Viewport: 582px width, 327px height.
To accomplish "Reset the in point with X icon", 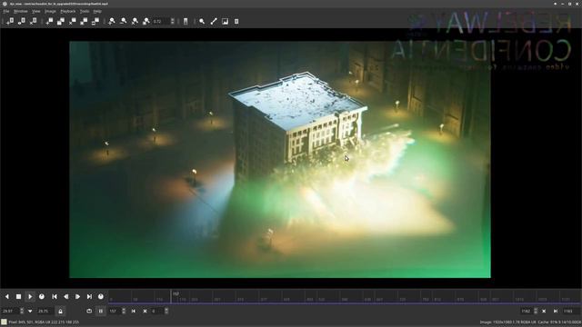I will pyautogui.click(x=145, y=311).
